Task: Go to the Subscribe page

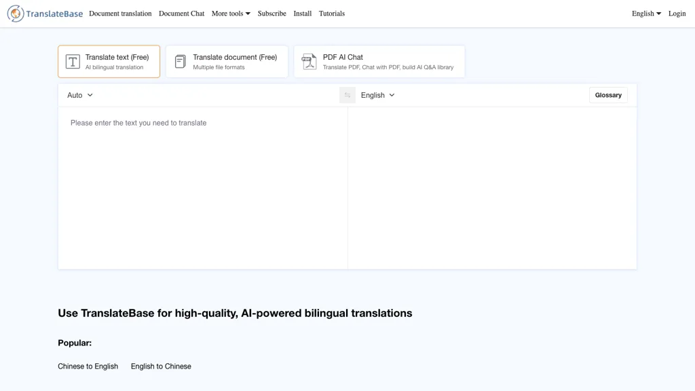Action: 271,14
